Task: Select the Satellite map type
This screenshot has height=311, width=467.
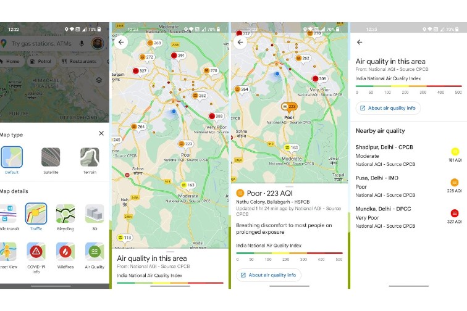Action: click(x=51, y=160)
